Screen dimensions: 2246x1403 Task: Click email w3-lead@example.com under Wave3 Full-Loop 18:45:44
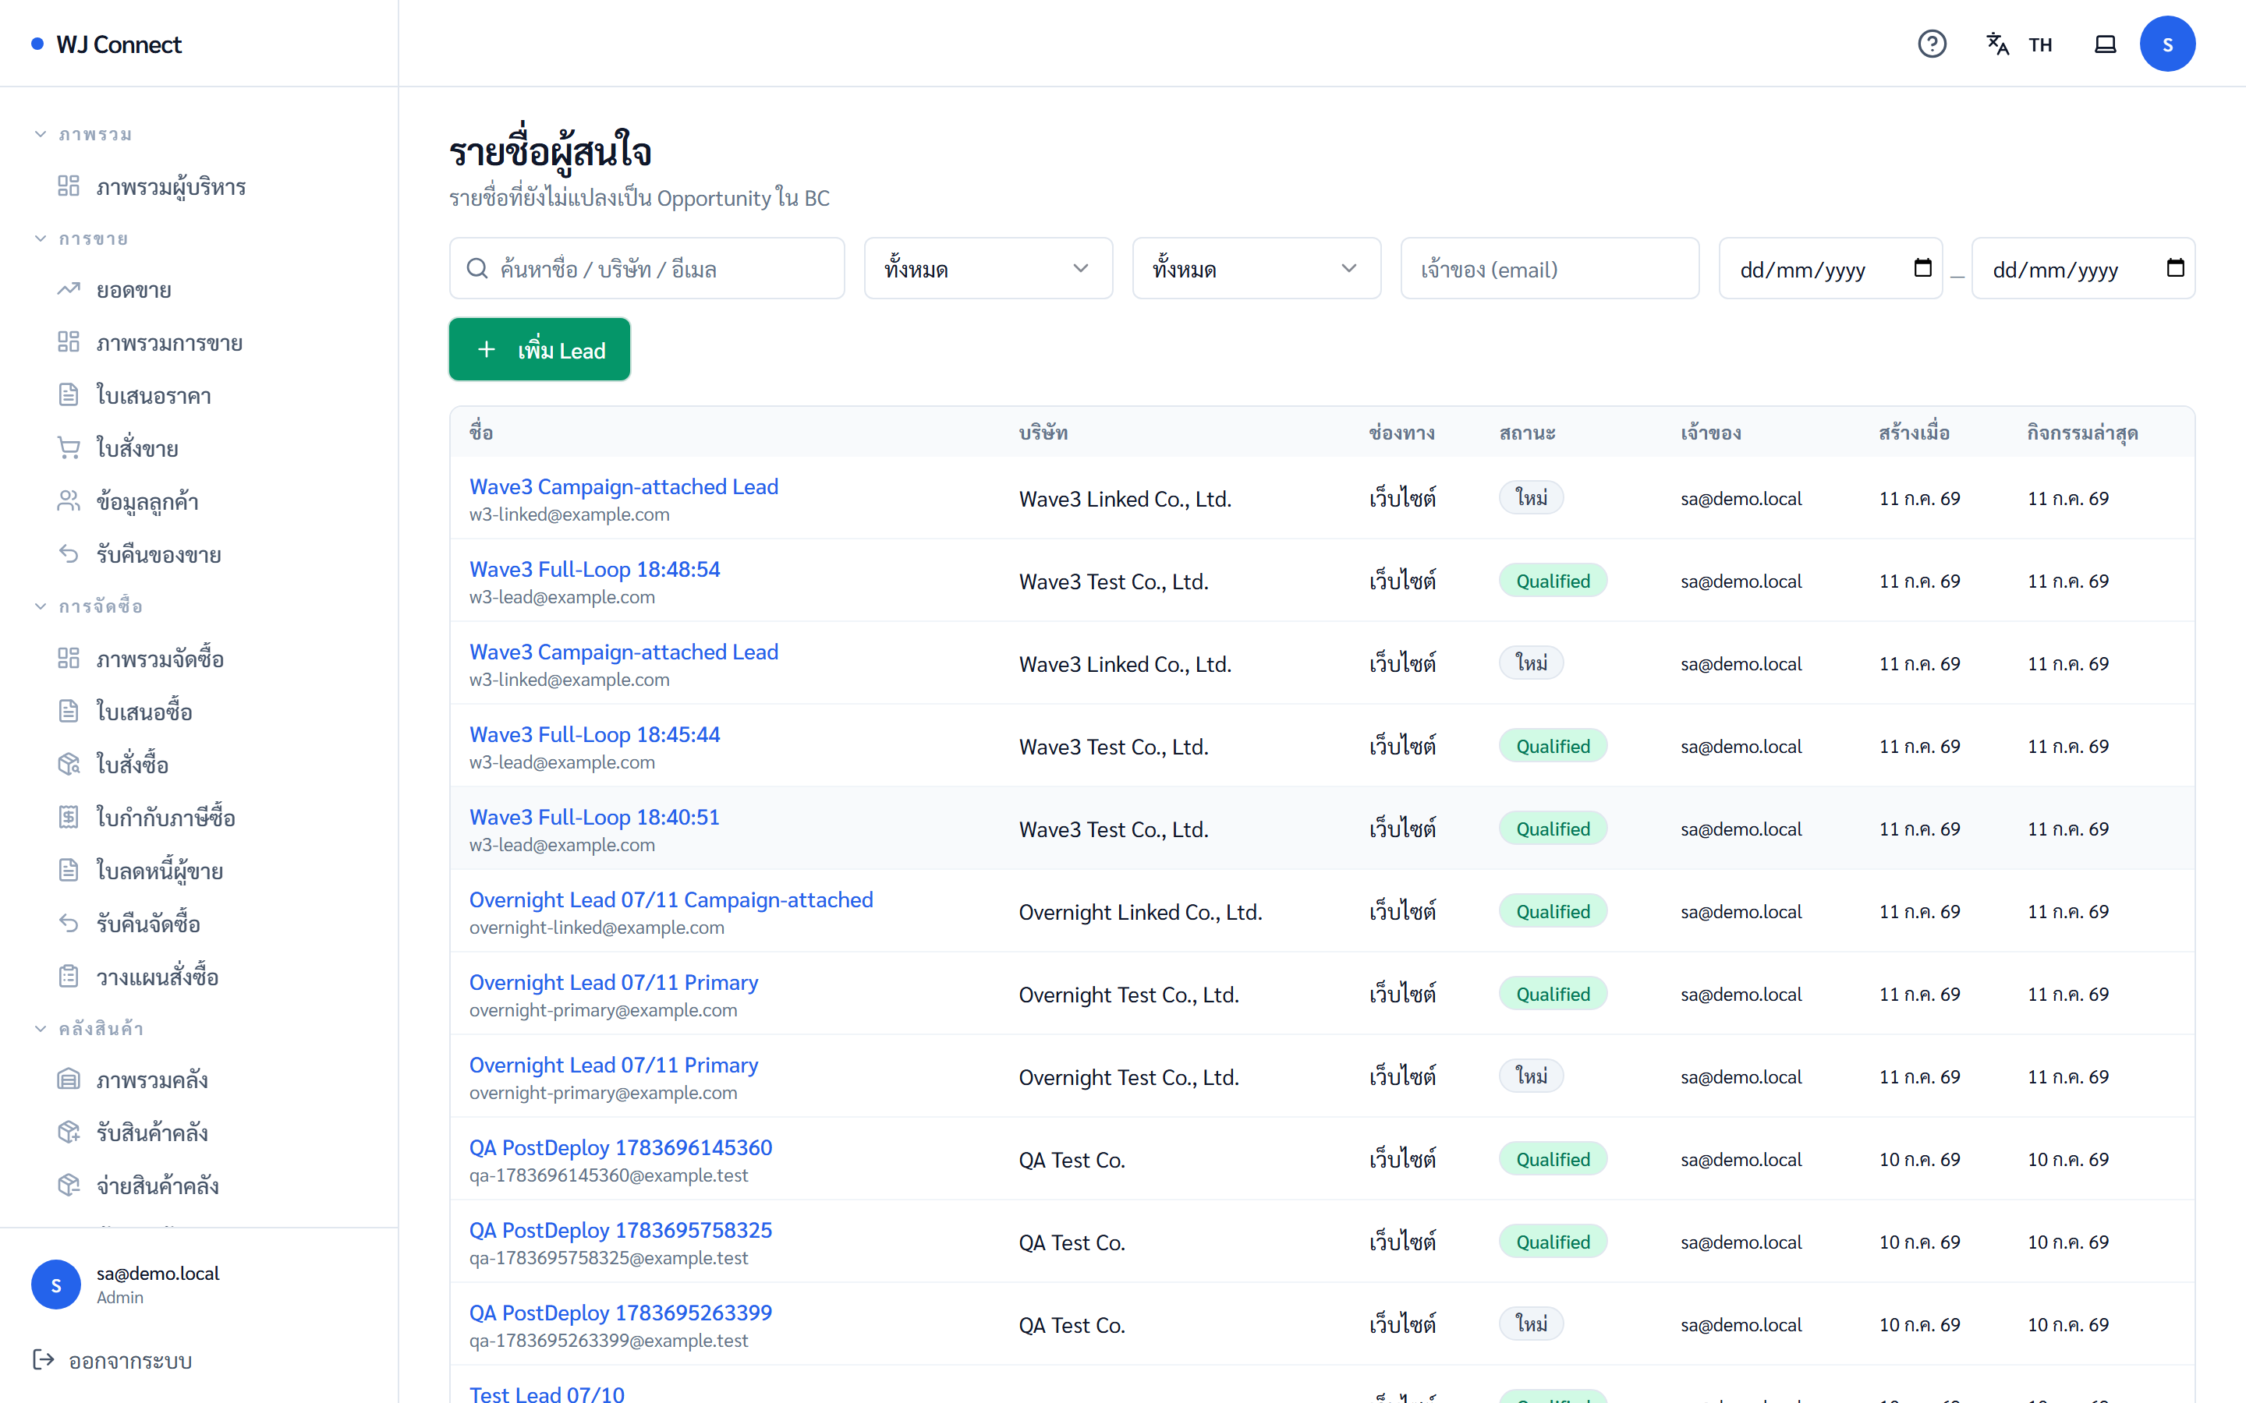561,762
